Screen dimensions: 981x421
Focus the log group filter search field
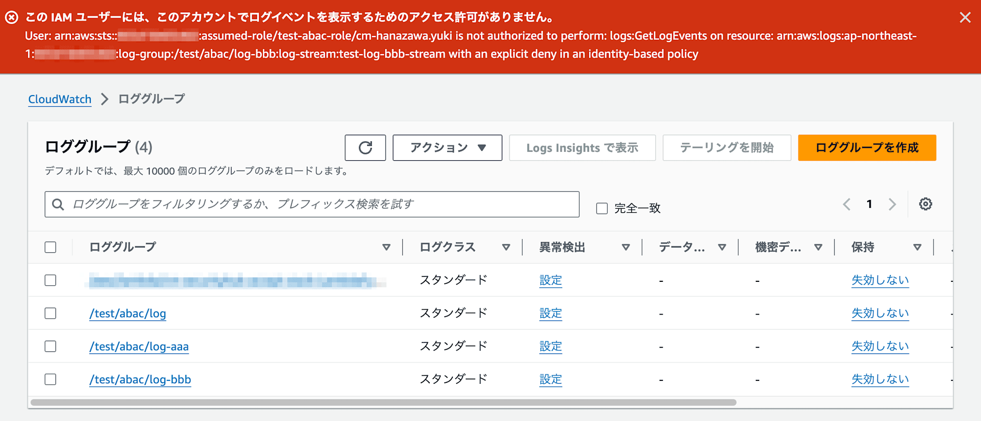point(312,204)
